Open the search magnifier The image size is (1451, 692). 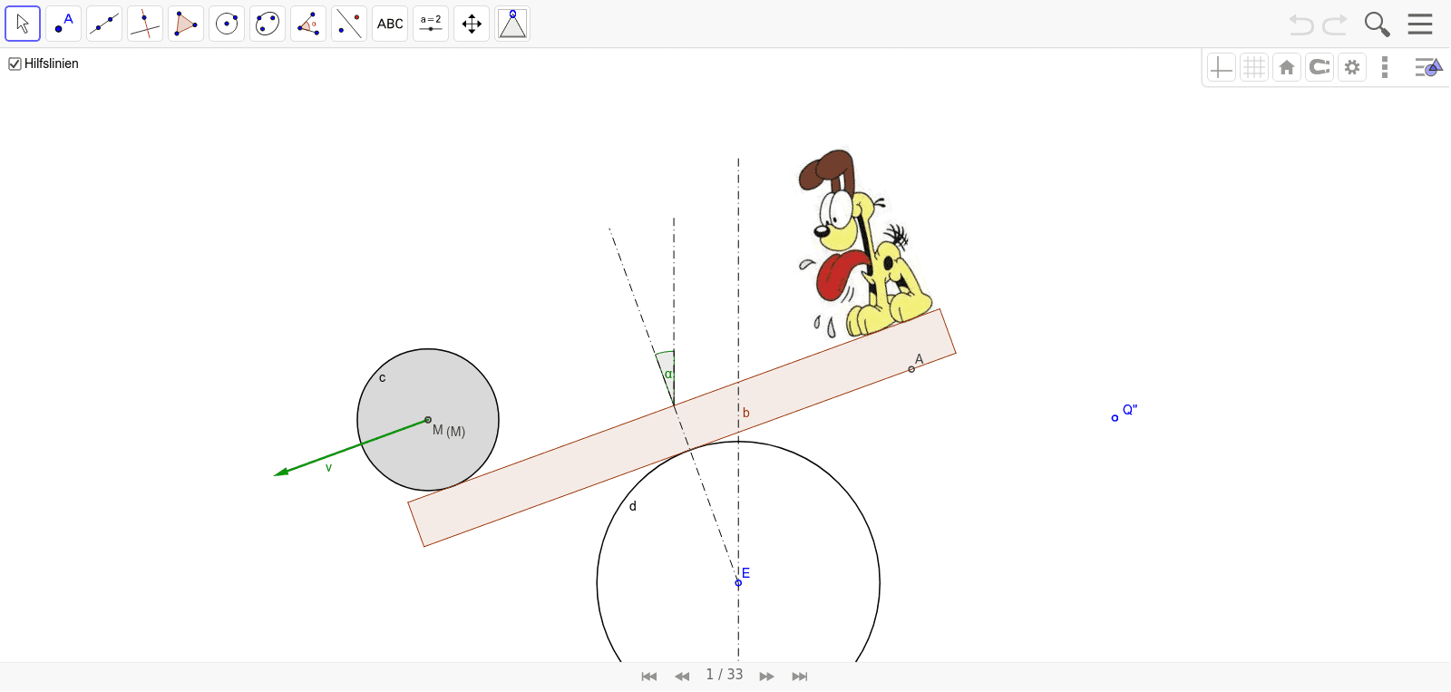(x=1377, y=24)
